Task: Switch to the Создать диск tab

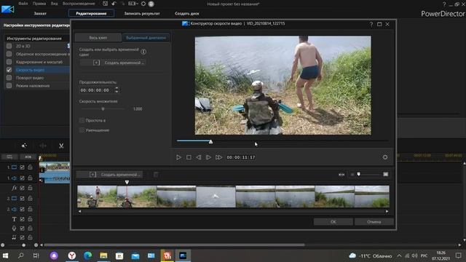Action: 187,13
